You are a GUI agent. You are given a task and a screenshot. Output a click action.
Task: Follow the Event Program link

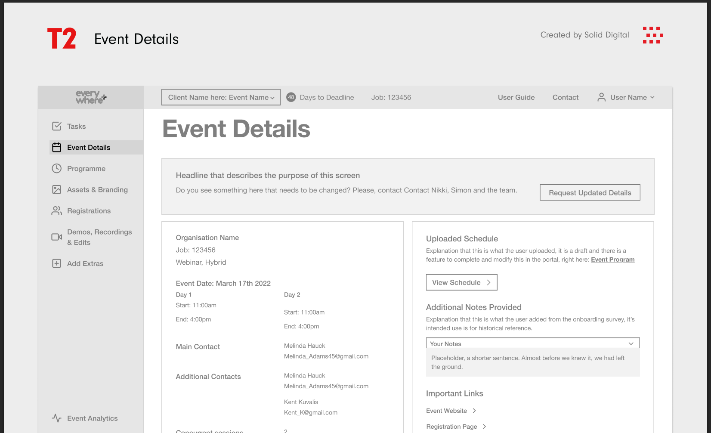click(x=612, y=260)
